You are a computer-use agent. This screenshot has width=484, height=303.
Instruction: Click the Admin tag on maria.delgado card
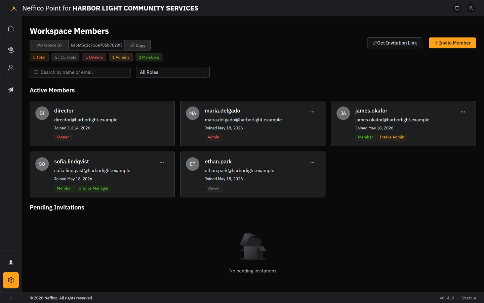point(213,137)
